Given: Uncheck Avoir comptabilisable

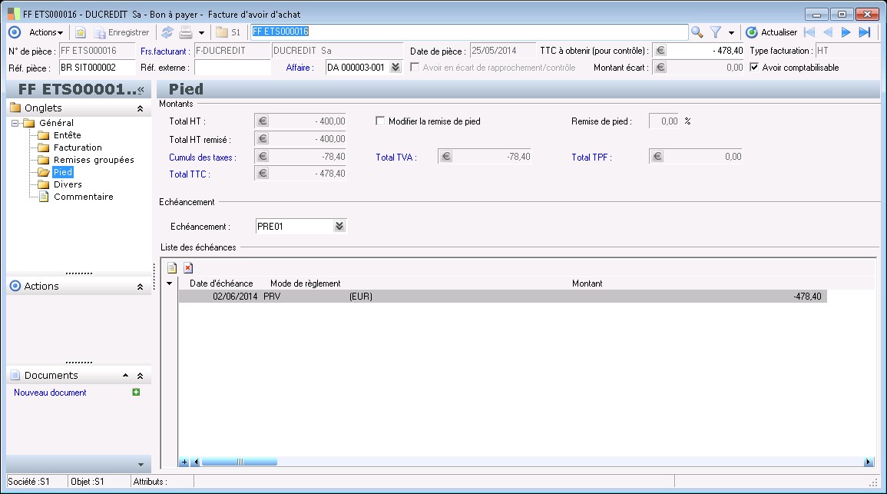Looking at the screenshot, I should (754, 68).
